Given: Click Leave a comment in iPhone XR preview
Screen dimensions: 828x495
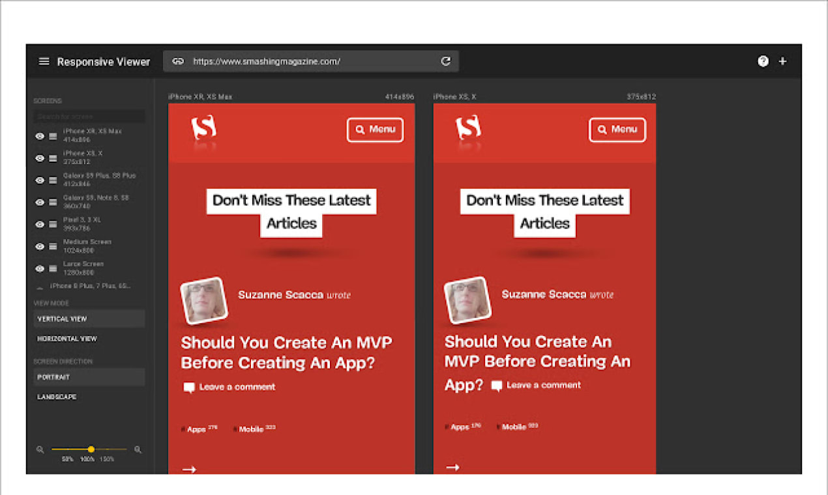Looking at the screenshot, I should click(x=229, y=387).
